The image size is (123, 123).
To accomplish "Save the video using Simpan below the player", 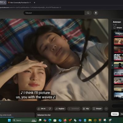I will pos(97,109).
